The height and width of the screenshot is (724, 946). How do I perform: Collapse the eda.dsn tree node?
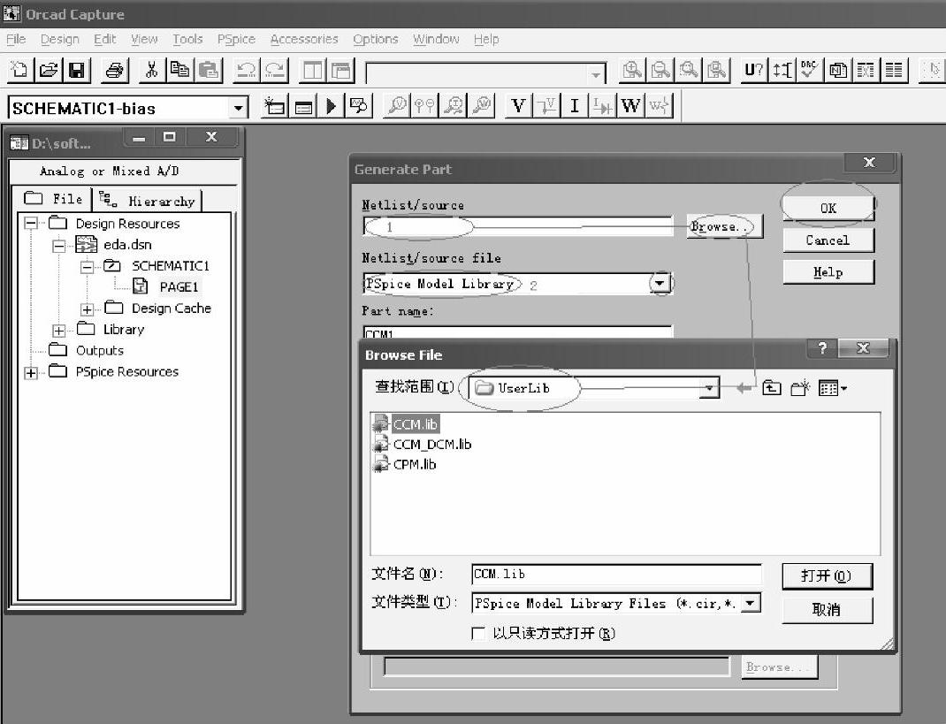click(x=58, y=246)
